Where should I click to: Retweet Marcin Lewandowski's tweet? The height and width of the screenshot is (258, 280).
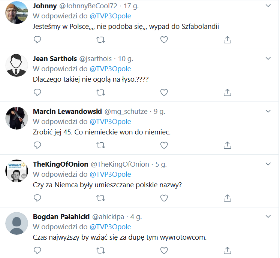coord(100,145)
